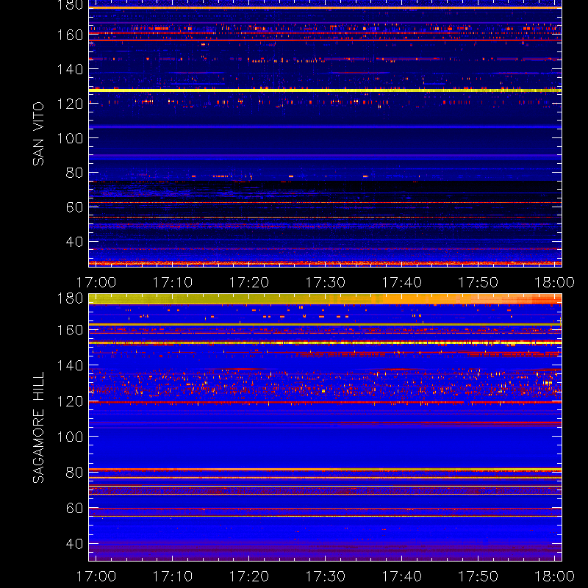588x588 pixels.
Task: Click the 160 frequency label on San Vito axis
Action: (x=70, y=35)
